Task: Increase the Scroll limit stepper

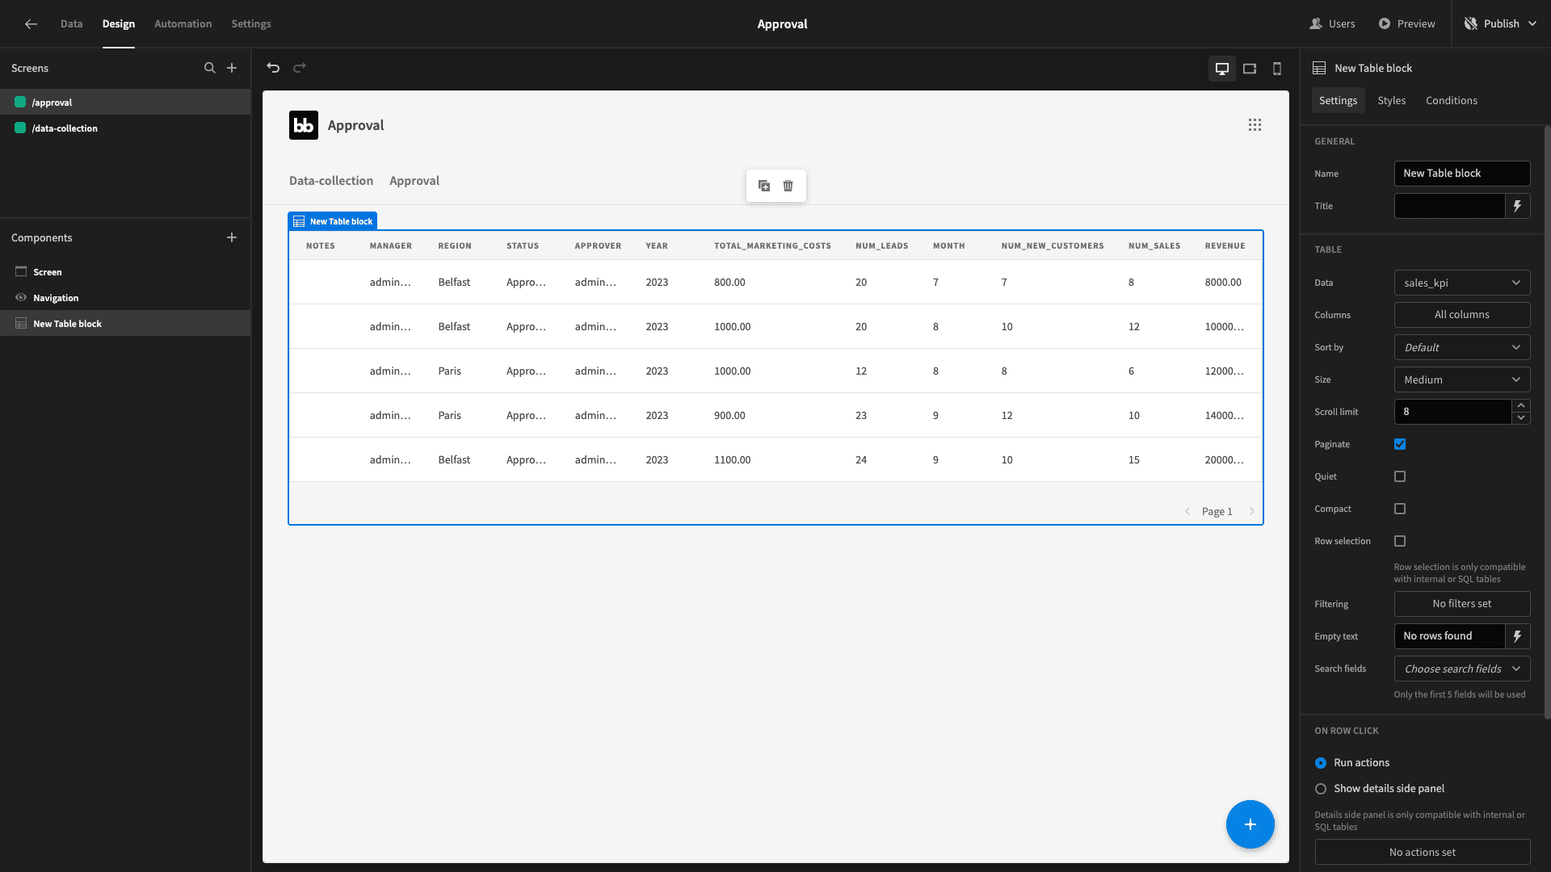Action: pos(1521,405)
